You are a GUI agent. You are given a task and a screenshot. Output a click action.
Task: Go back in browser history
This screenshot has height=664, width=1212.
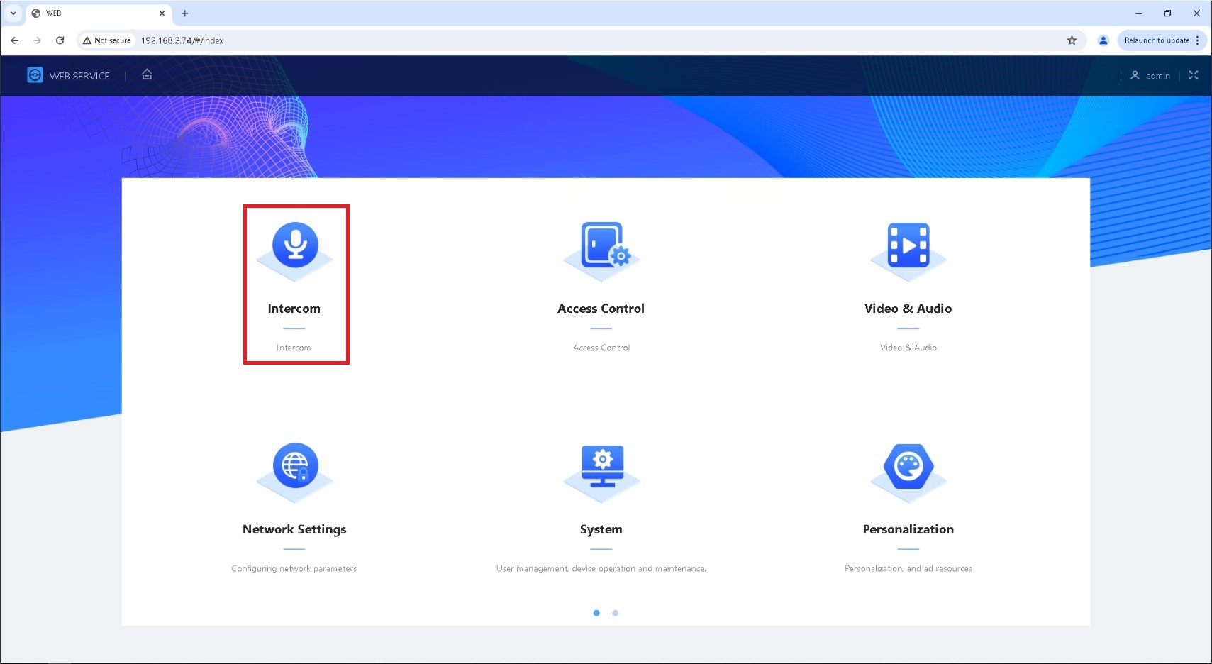coord(15,40)
